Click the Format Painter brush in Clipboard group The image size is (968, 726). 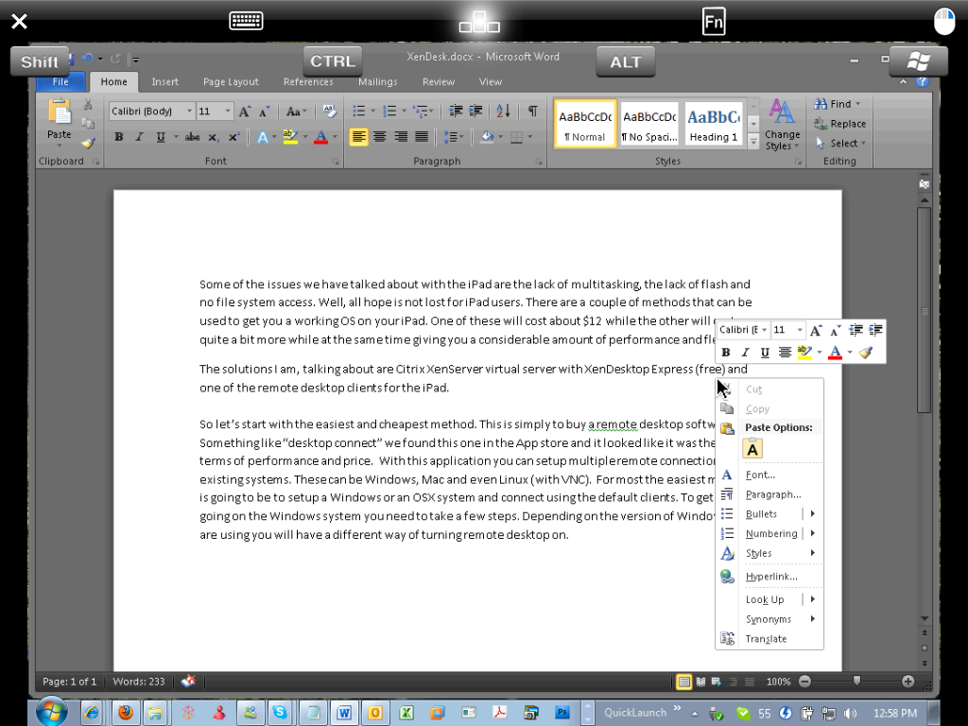point(88,144)
